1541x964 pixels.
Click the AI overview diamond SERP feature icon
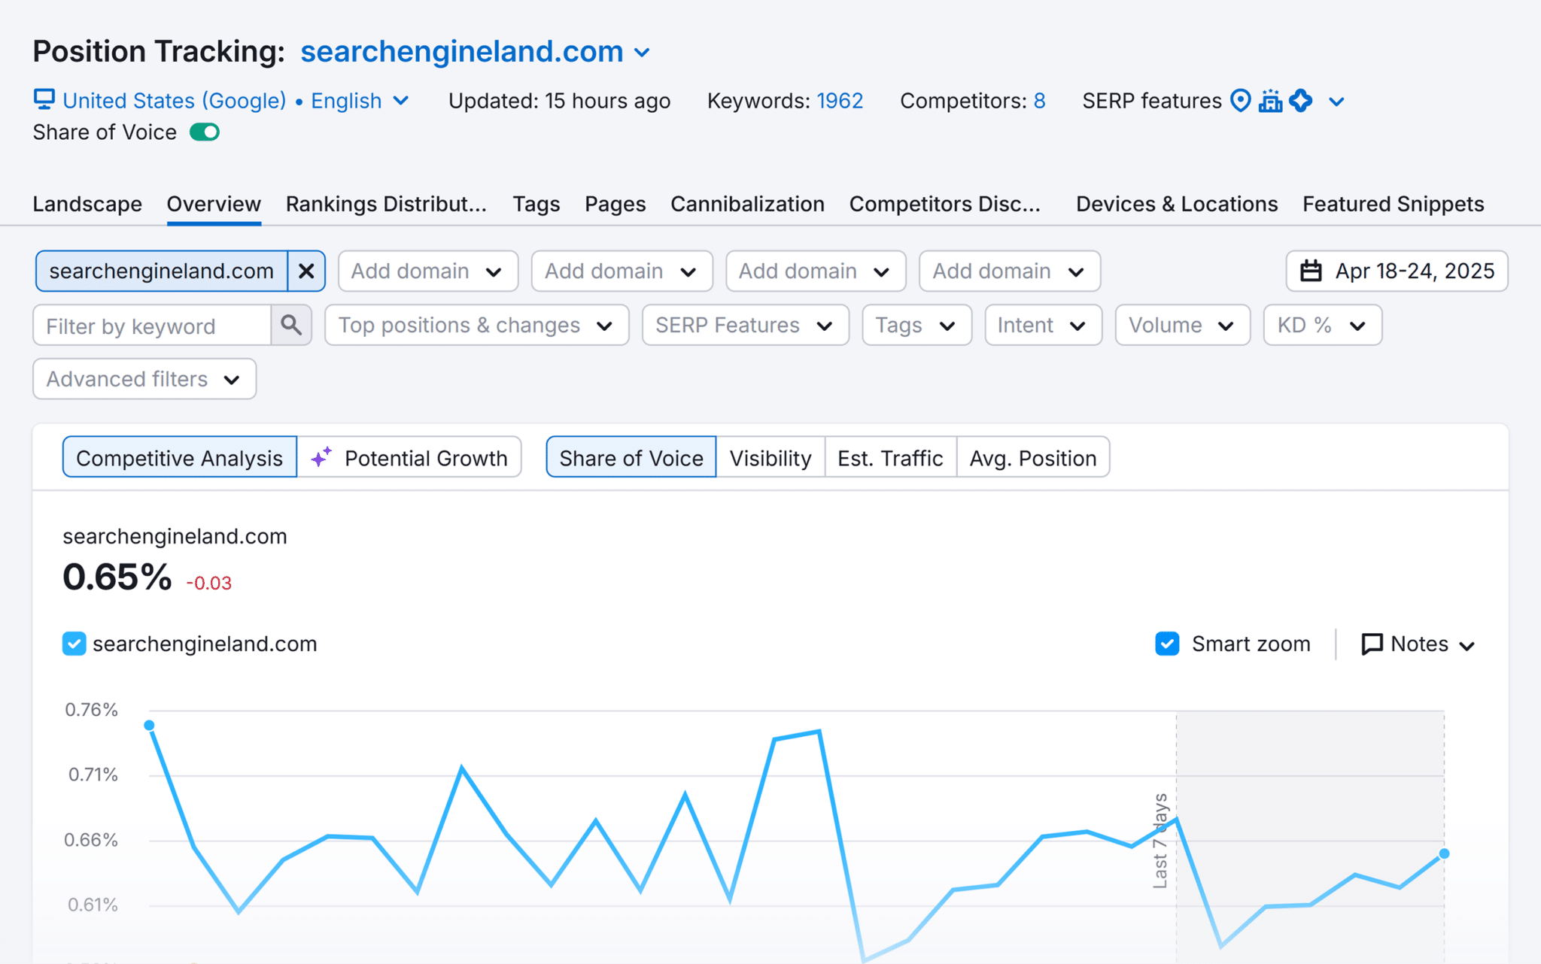pos(1301,100)
